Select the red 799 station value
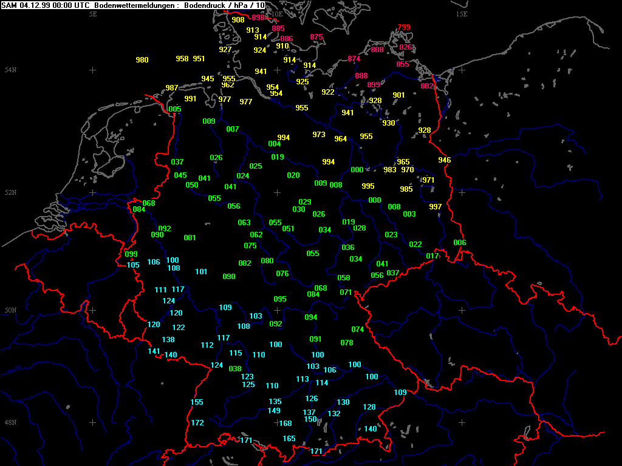The image size is (622, 466). tap(404, 27)
